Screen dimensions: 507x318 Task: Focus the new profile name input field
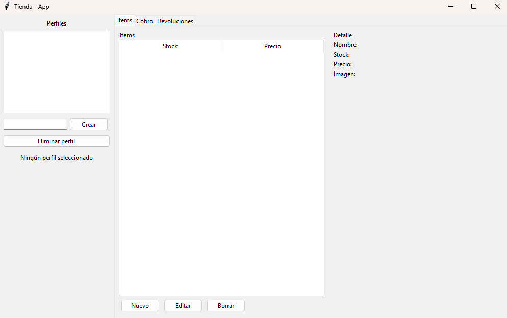click(x=35, y=125)
